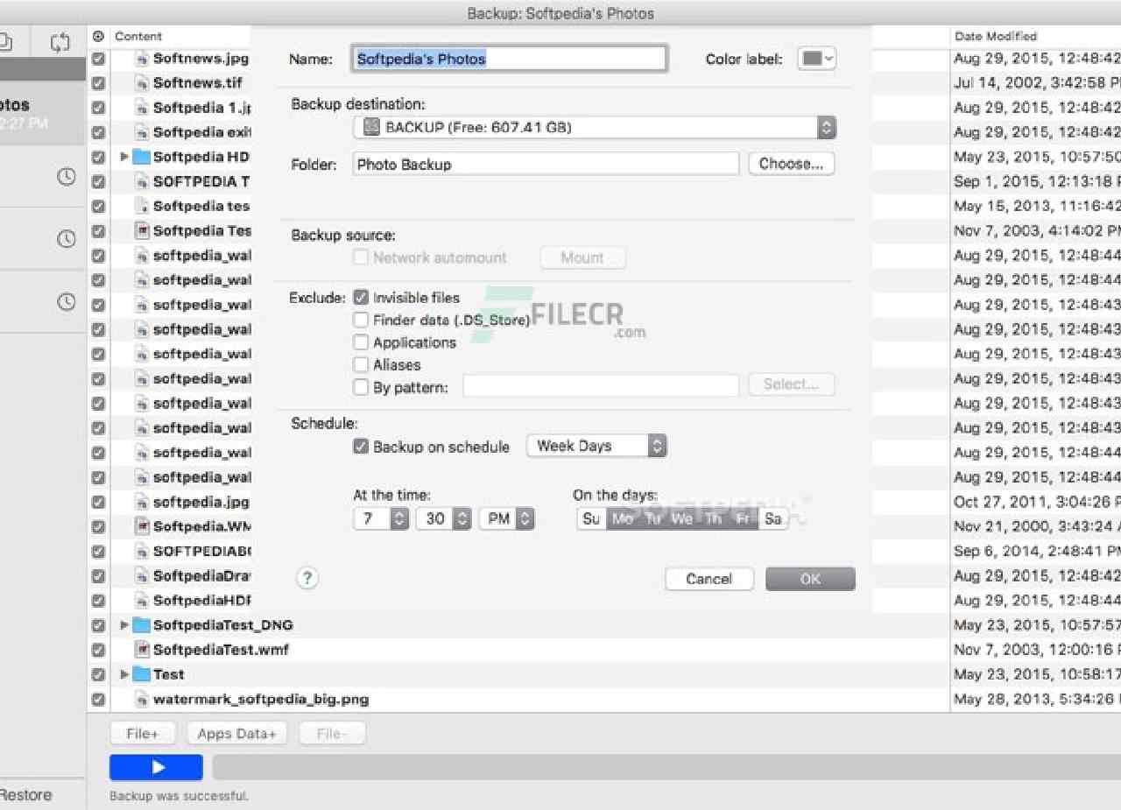The width and height of the screenshot is (1121, 810).
Task: Expand the Test folder disclosure triangle
Action: click(x=124, y=674)
